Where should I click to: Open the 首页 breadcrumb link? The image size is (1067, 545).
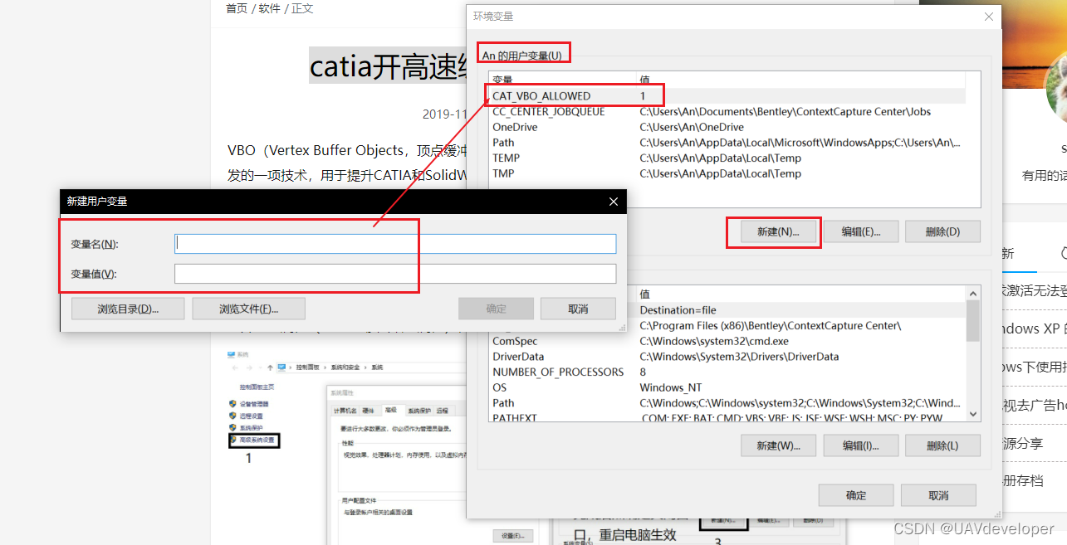pos(237,8)
